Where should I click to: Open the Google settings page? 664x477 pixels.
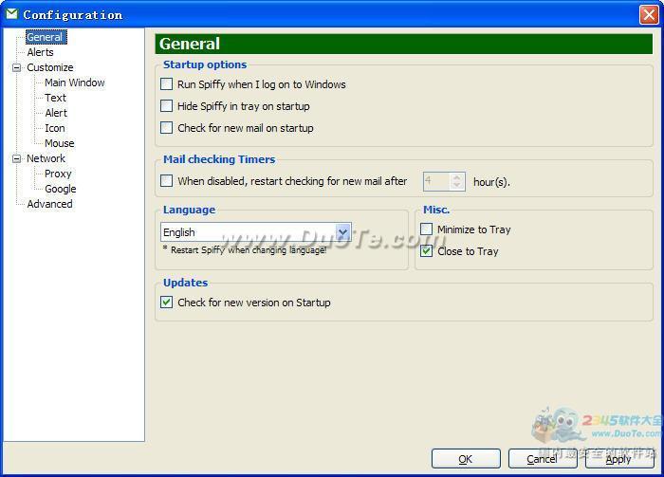coord(61,190)
